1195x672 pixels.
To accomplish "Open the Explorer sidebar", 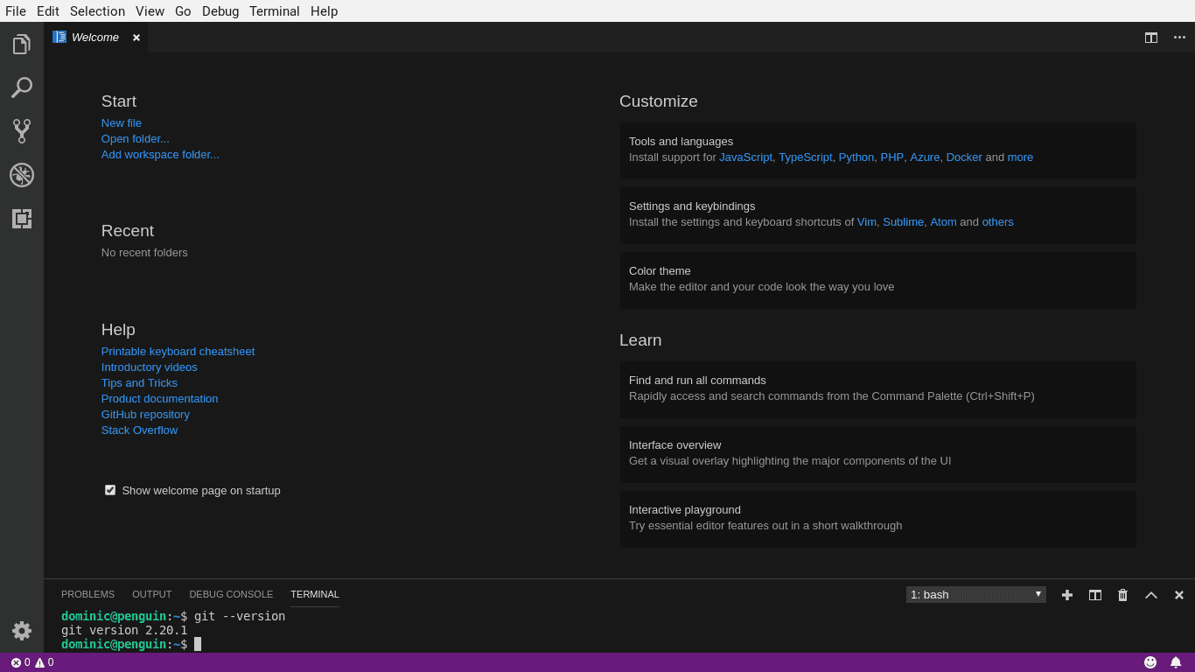I will 21,44.
